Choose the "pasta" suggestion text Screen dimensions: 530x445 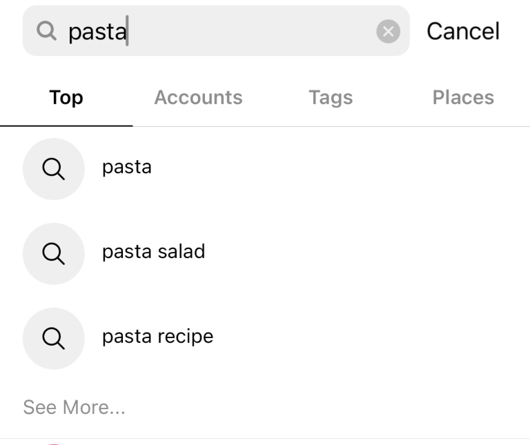click(127, 167)
